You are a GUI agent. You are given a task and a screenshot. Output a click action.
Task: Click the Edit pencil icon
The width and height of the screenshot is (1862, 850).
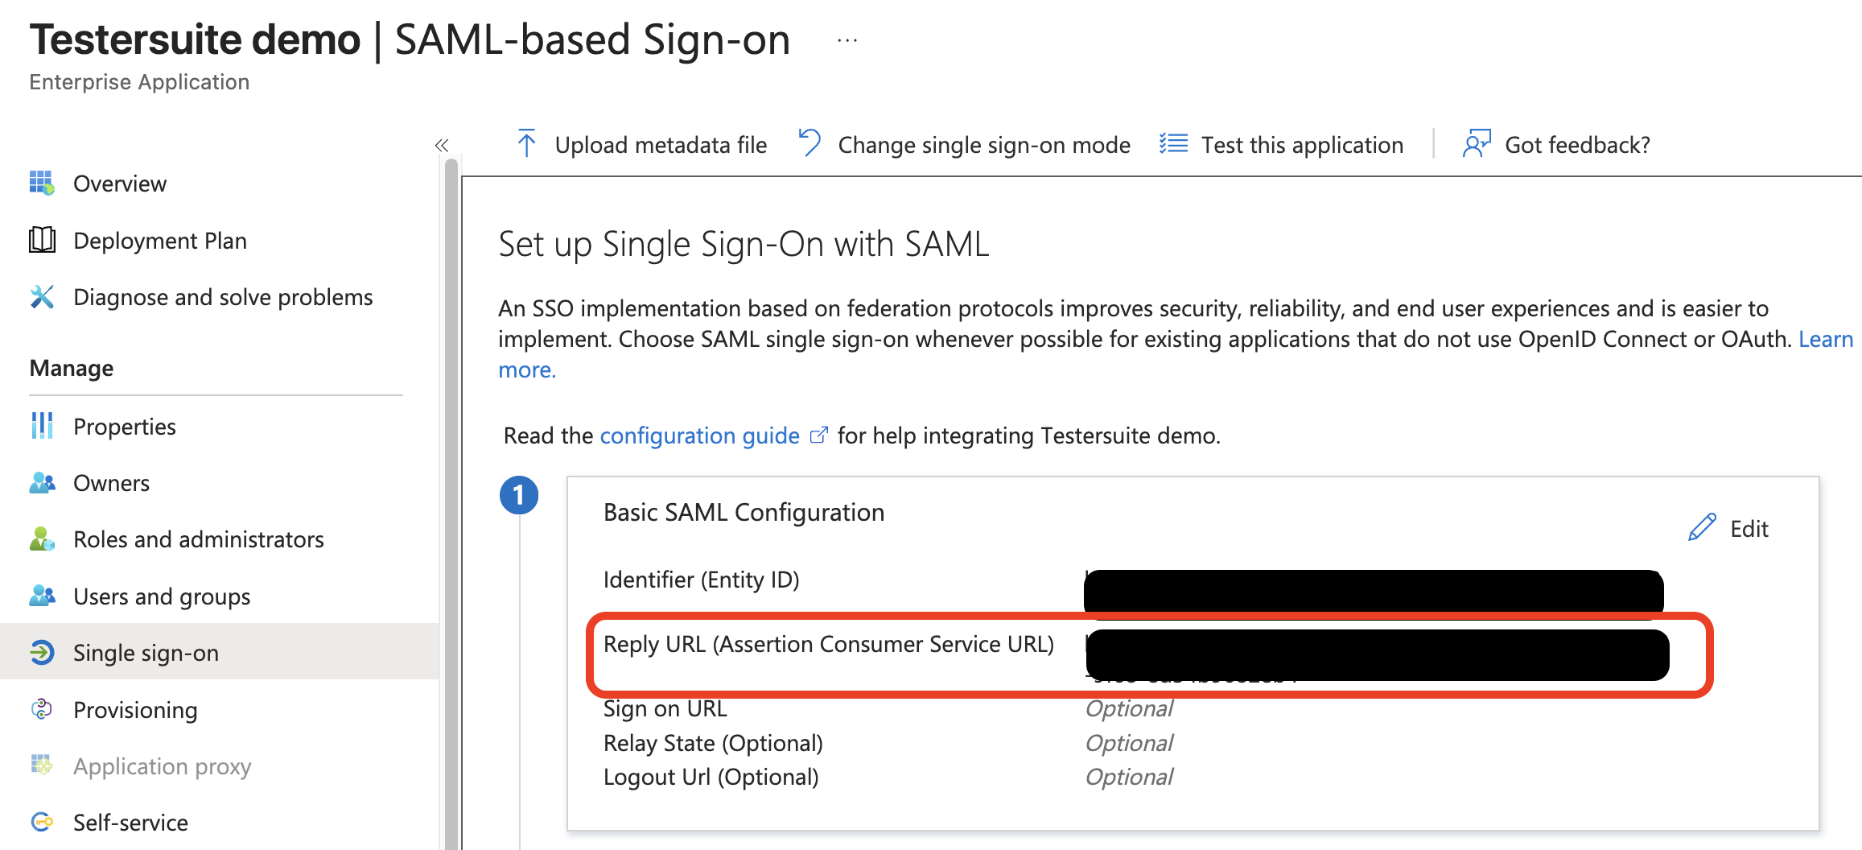tap(1702, 528)
